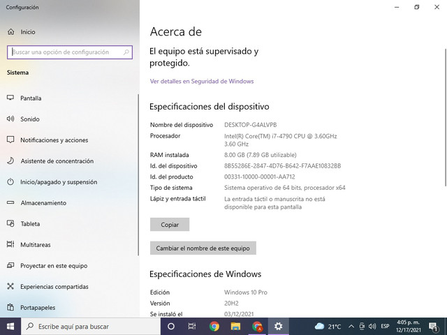The image size is (447, 335).
Task: Click the main content vertical scrollbar
Action: (x=446, y=117)
